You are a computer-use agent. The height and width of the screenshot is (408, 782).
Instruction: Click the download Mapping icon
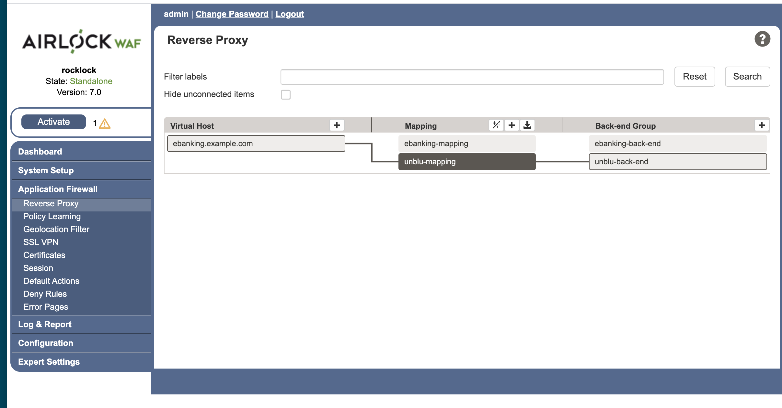pos(527,125)
